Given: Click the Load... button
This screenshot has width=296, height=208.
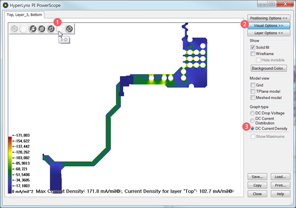Looking at the screenshot, I should point(280,177).
